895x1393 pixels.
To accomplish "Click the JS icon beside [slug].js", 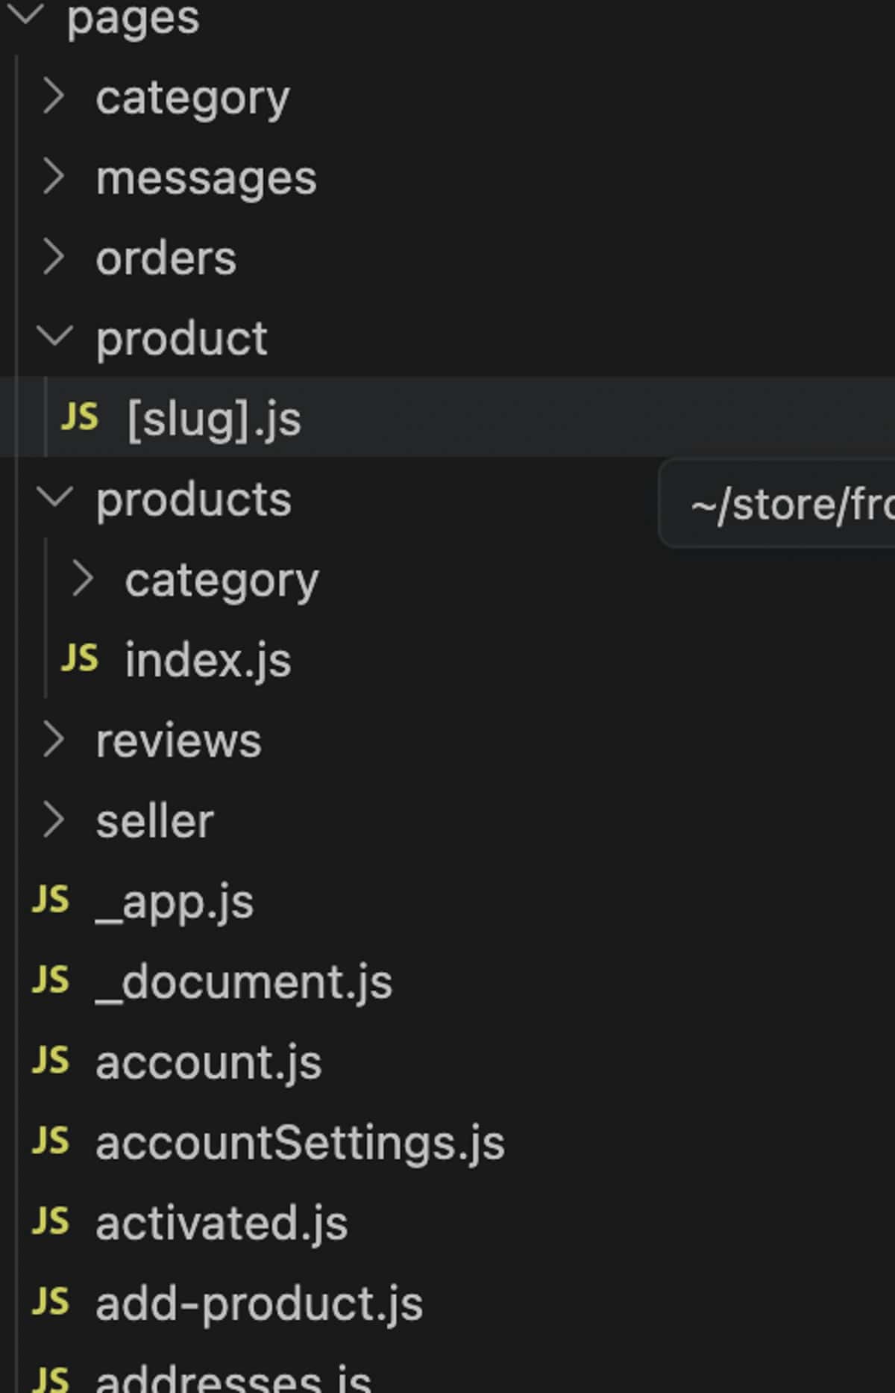I will 79,417.
